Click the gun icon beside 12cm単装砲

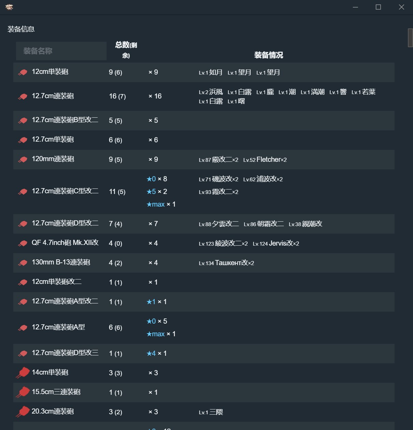(x=23, y=72)
